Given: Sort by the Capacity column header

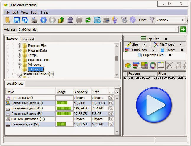Looking at the screenshot, I should [82, 92].
